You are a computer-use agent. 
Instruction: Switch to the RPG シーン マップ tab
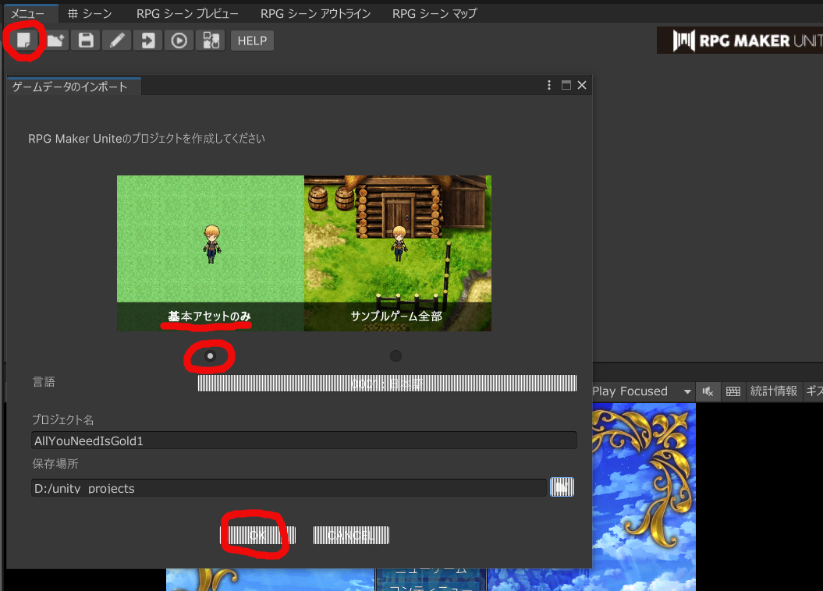(434, 13)
